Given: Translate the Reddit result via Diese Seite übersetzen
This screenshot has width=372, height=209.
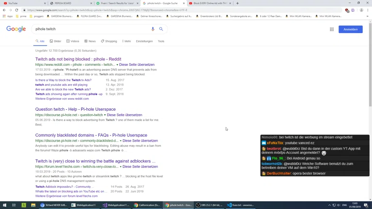Looking at the screenshot, I should (137, 65).
